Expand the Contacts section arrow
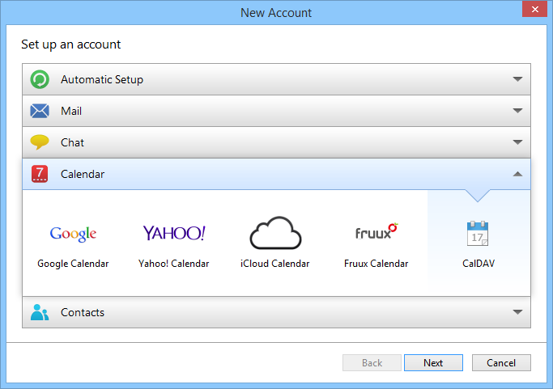 coord(517,312)
